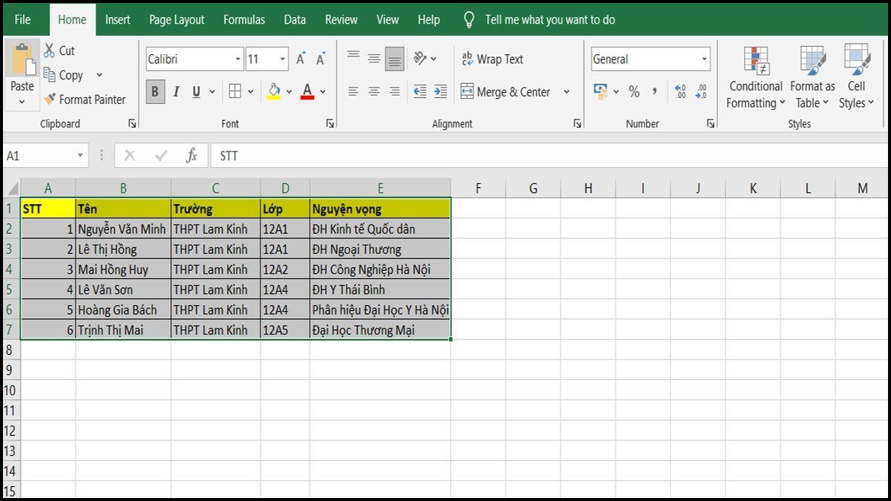Image resolution: width=891 pixels, height=501 pixels.
Task: Expand Merge & Center options arrow
Action: [x=567, y=92]
